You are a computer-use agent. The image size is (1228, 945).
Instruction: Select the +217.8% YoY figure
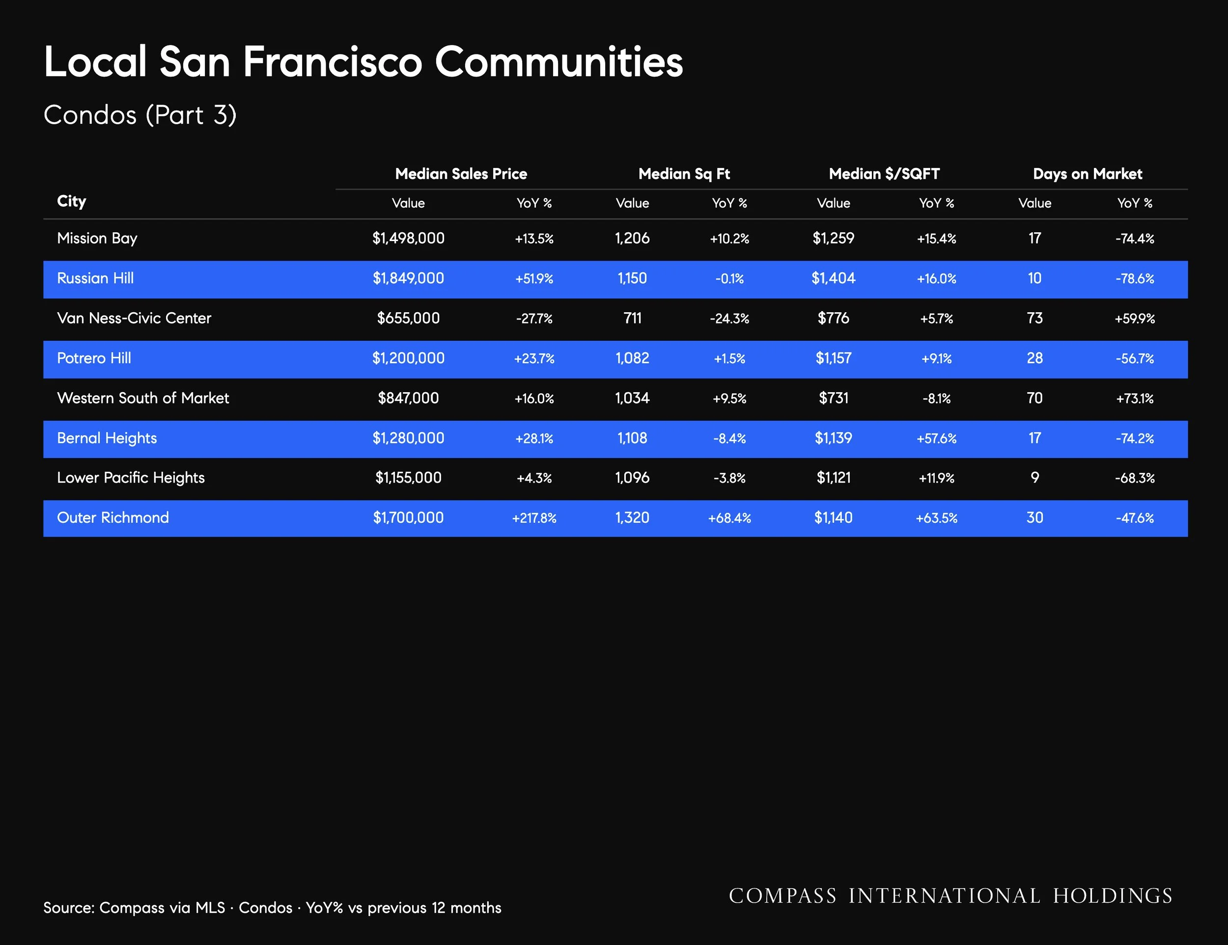point(534,518)
